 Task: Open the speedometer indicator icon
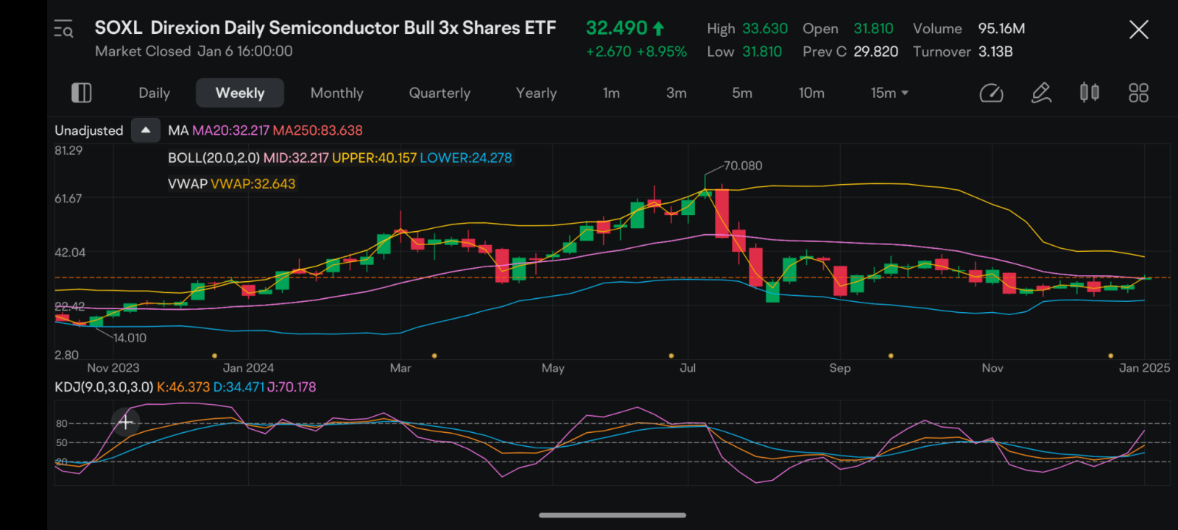click(x=991, y=93)
